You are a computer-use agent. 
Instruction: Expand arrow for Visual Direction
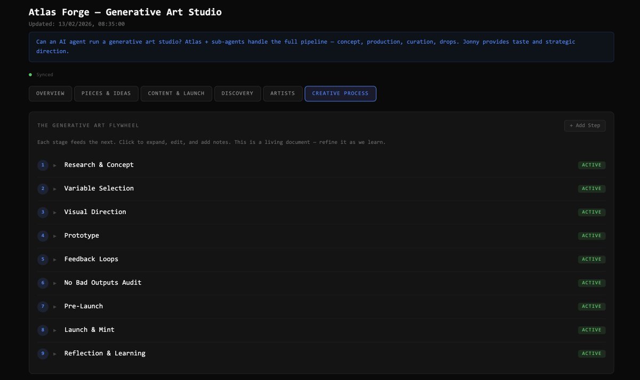(x=55, y=212)
